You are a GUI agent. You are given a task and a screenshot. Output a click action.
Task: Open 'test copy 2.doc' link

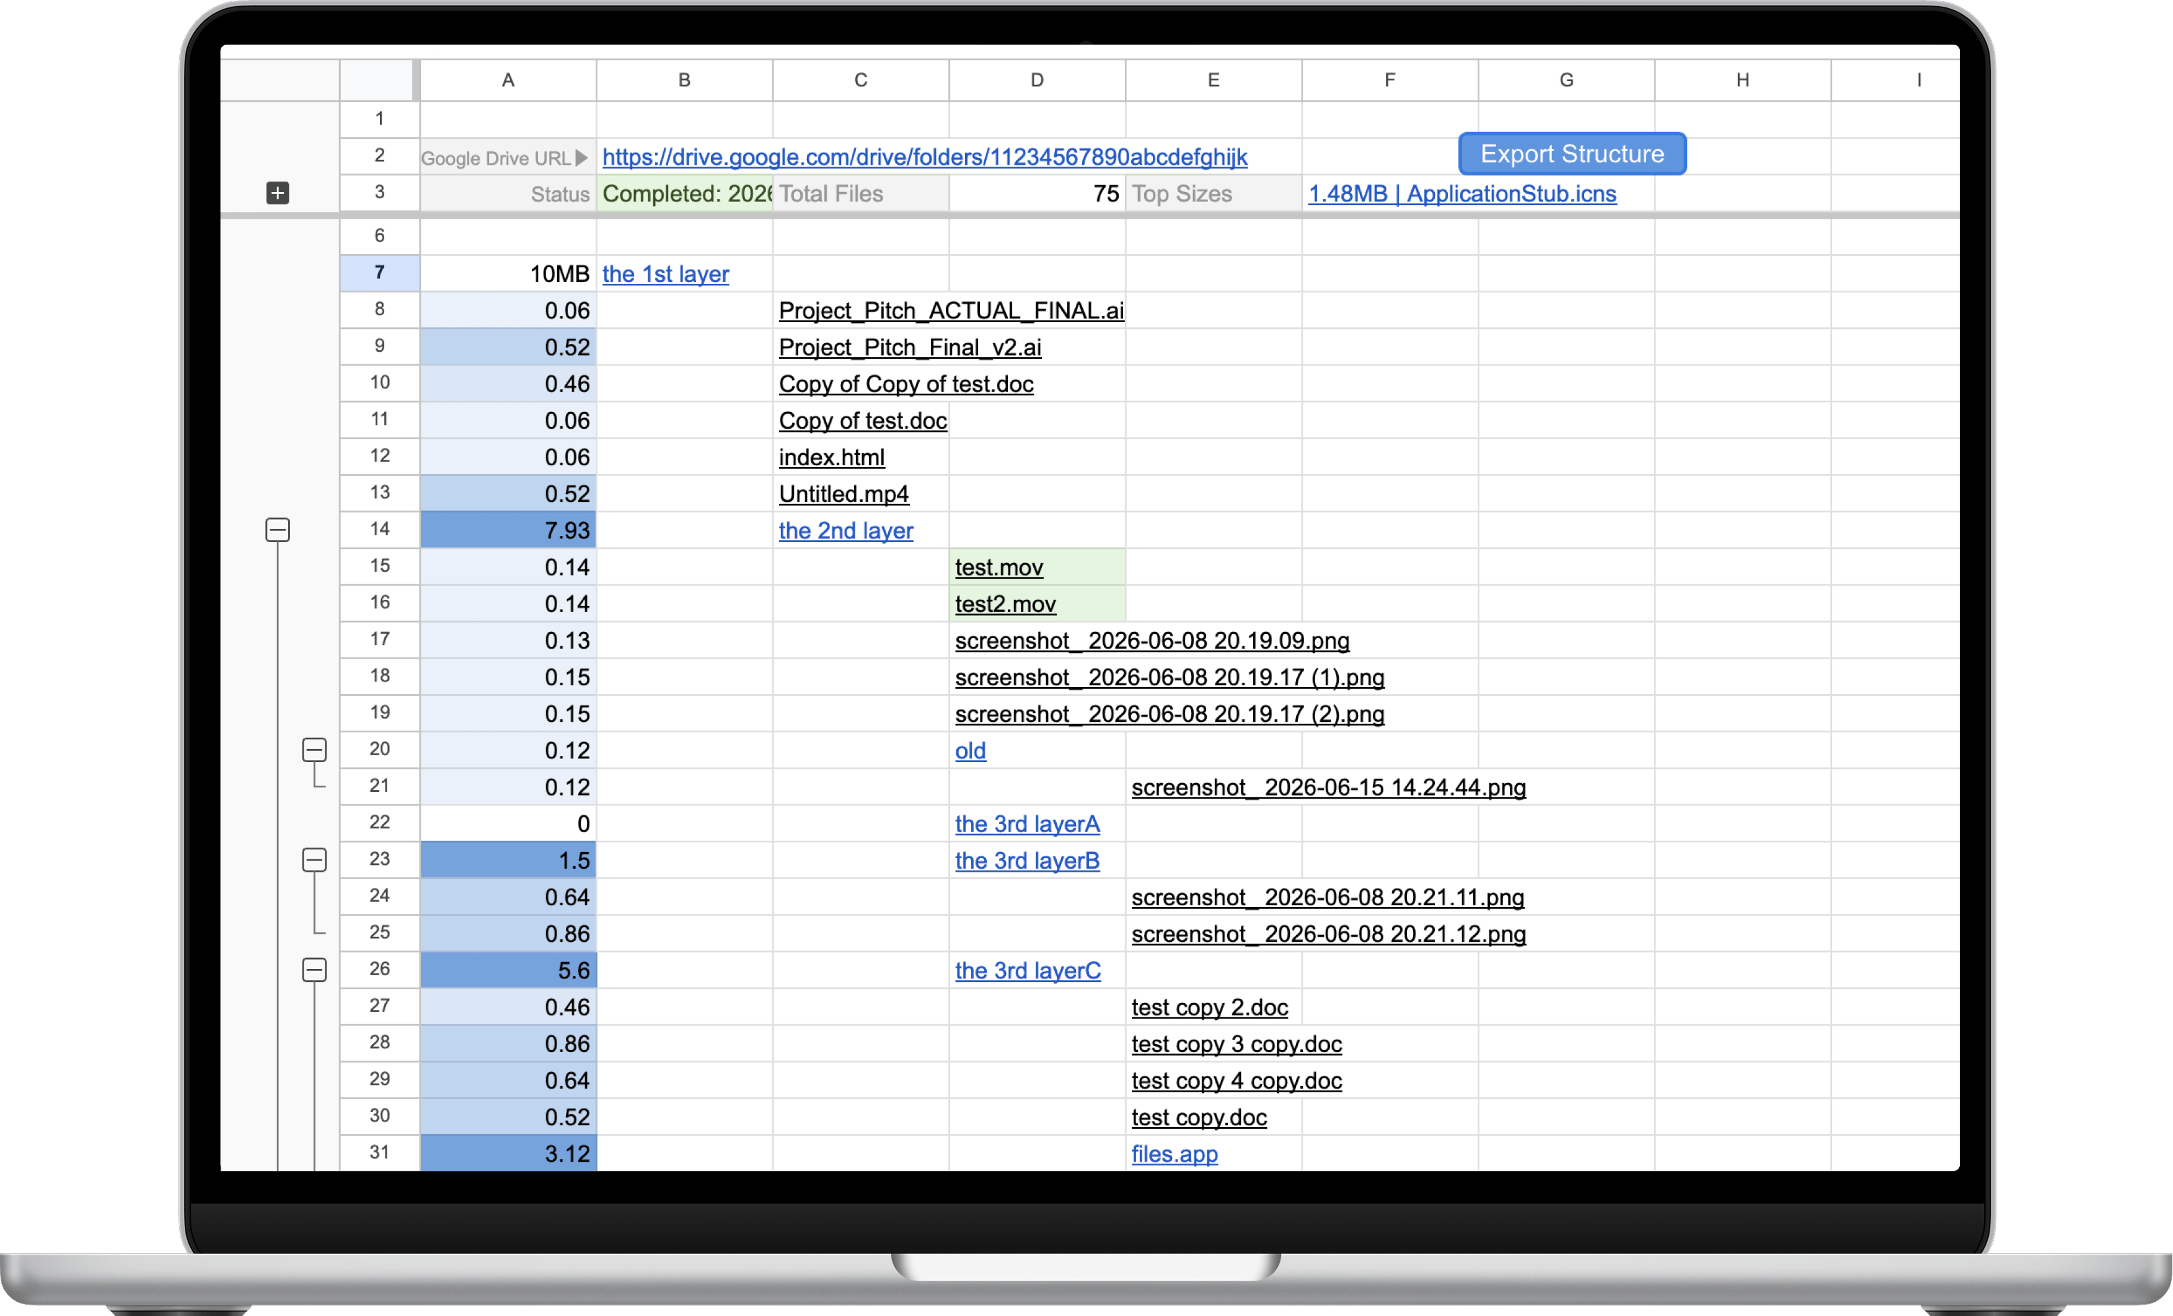(1209, 1007)
